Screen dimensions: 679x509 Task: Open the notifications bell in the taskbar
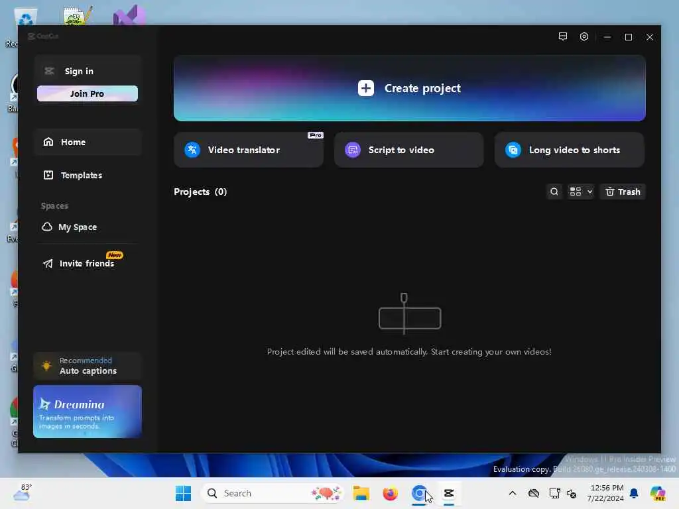634,493
